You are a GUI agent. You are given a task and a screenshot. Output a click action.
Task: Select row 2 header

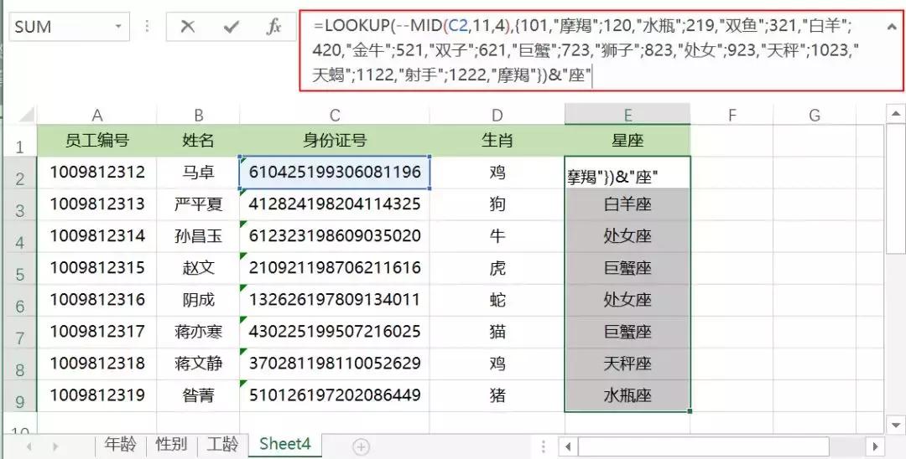[20, 173]
